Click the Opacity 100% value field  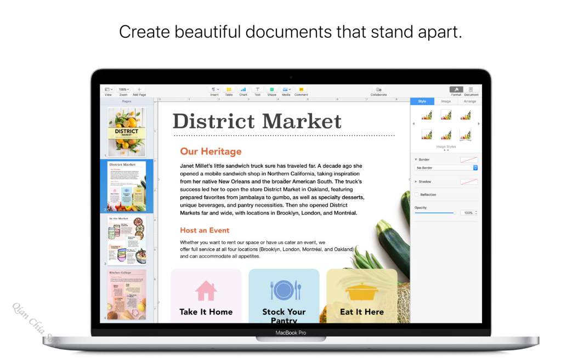467,213
